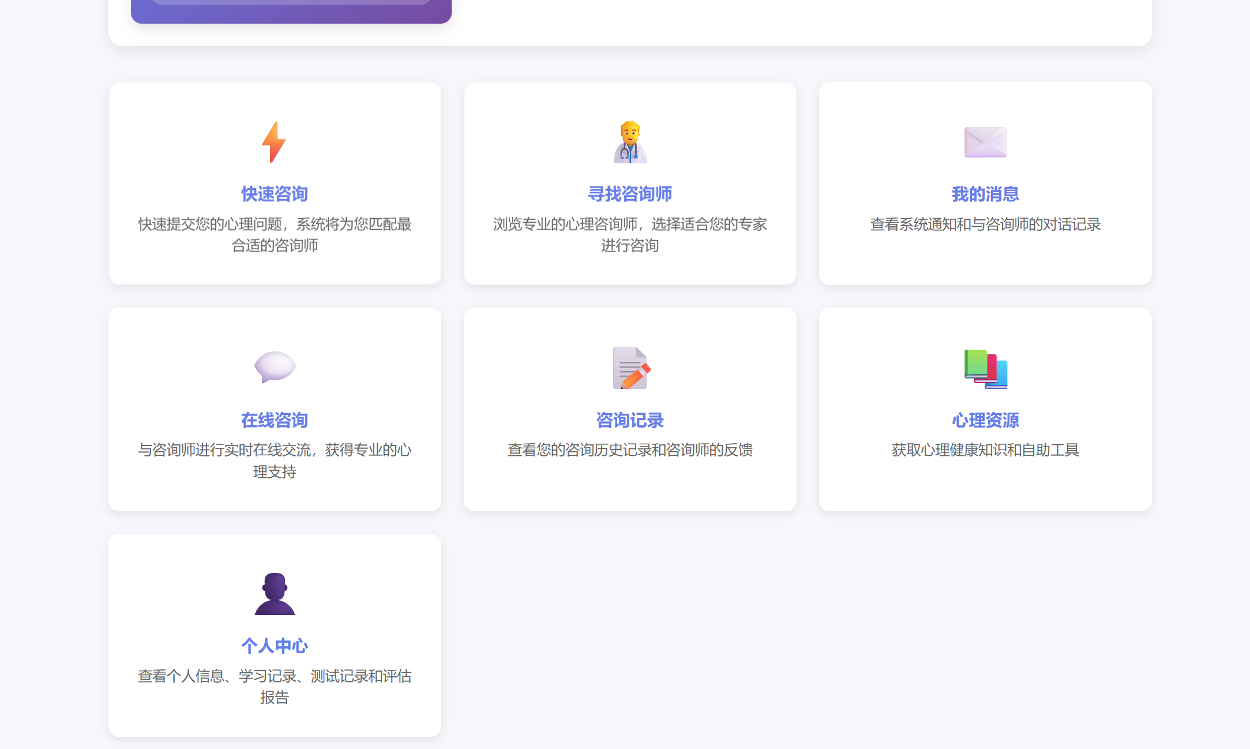Click the 咨询记录 card body

[630, 410]
